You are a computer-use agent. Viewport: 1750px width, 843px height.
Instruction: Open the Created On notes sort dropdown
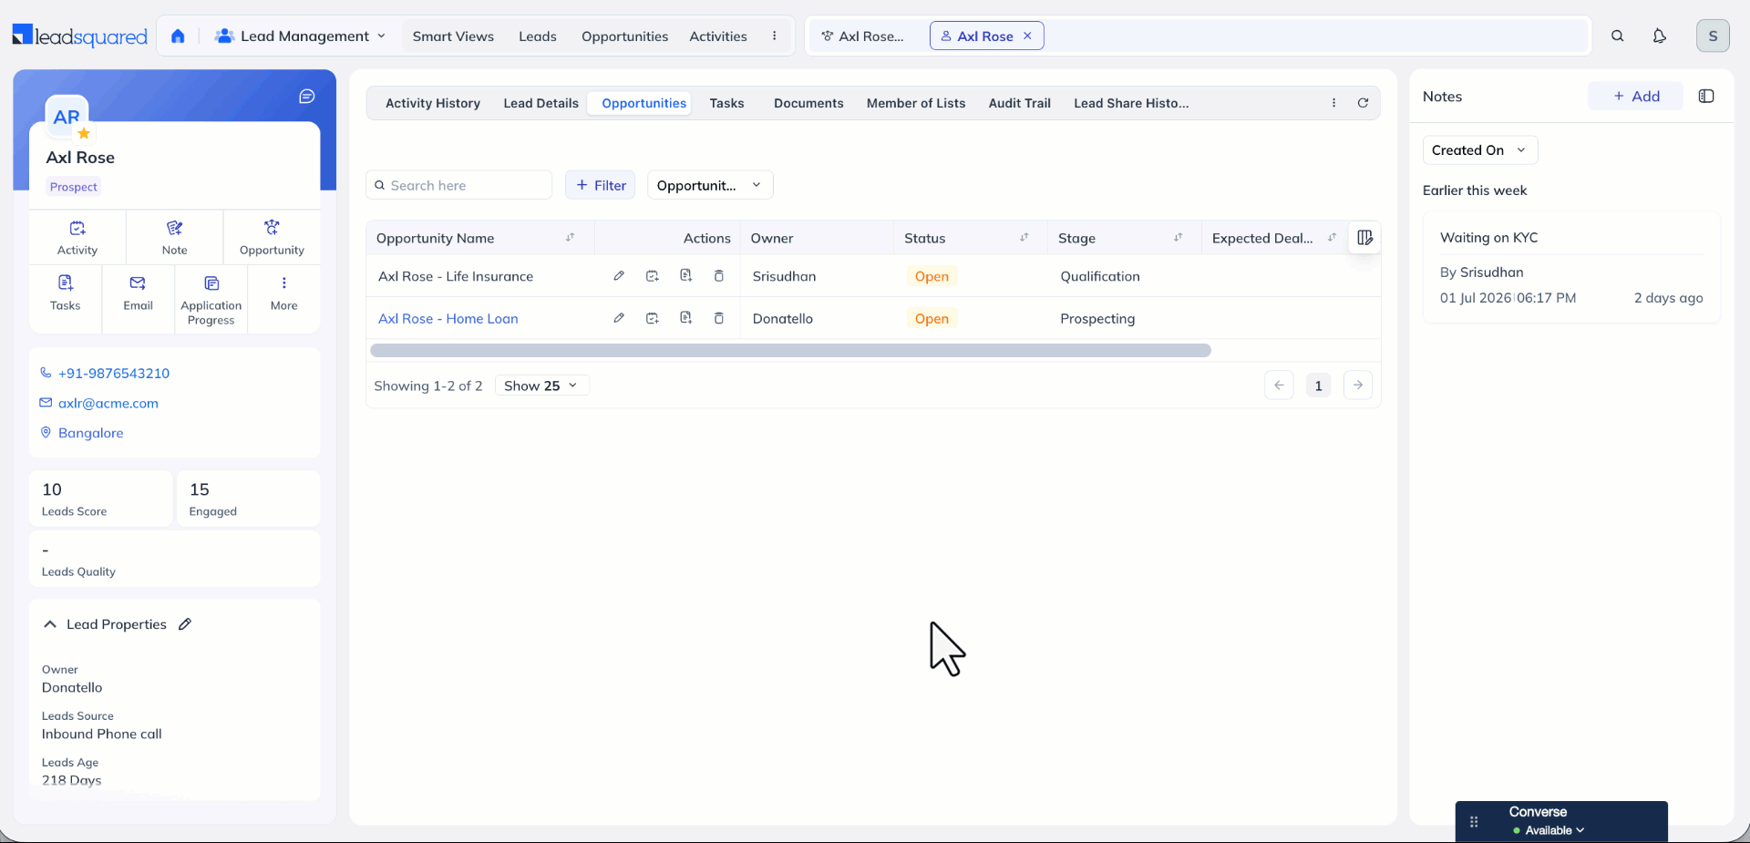1479,150
